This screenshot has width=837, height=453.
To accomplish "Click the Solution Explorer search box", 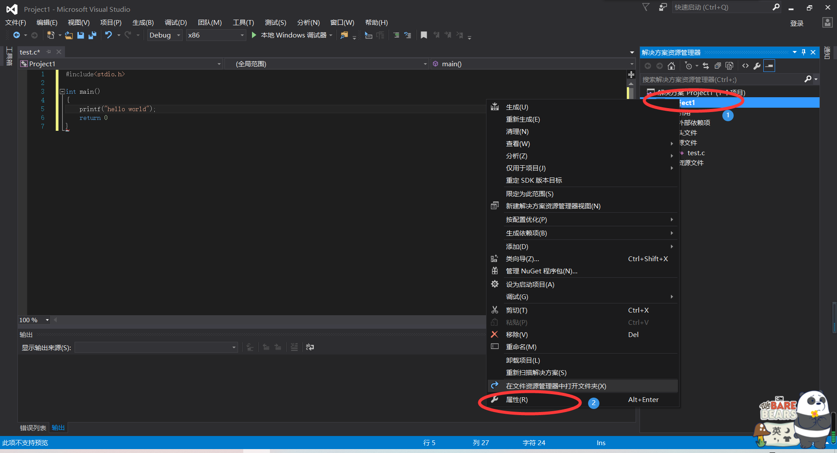I will click(x=721, y=79).
